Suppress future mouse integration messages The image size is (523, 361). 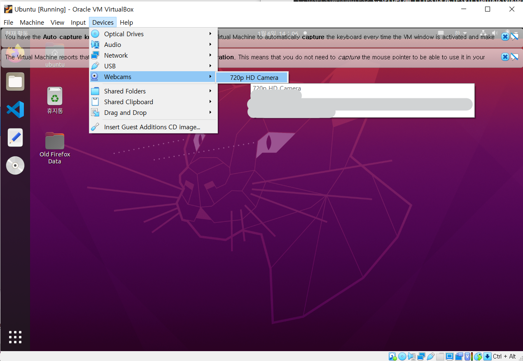(x=514, y=57)
